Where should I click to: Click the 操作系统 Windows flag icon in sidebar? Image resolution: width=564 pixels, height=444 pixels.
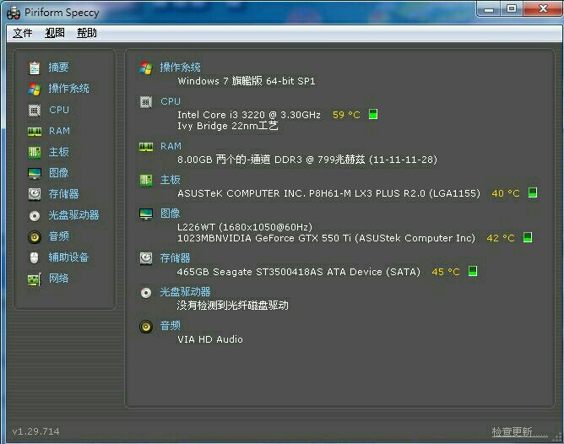[35, 89]
